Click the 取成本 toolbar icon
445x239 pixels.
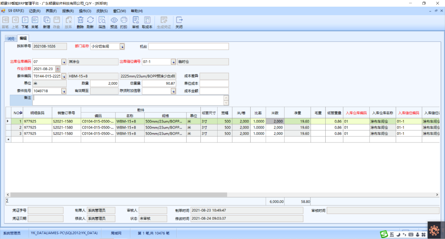tap(147, 20)
